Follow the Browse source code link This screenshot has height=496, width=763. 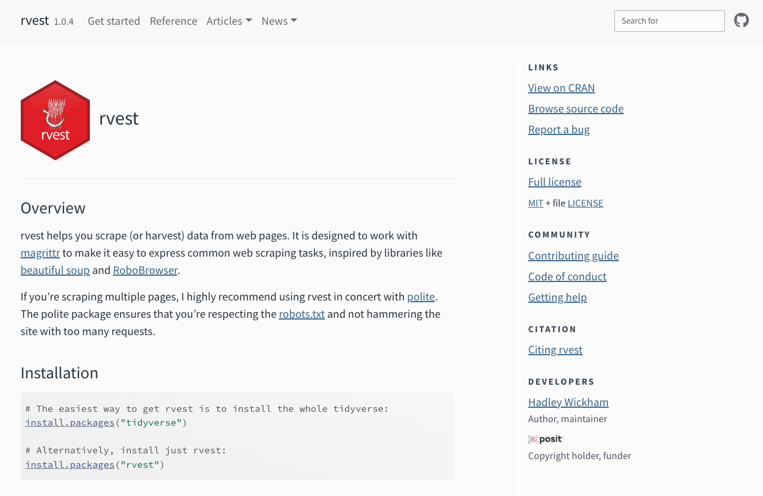[576, 108]
